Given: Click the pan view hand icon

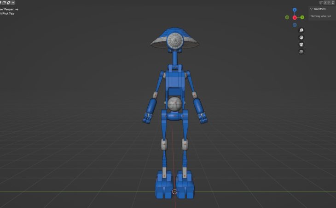Looking at the screenshot, I should point(301,37).
